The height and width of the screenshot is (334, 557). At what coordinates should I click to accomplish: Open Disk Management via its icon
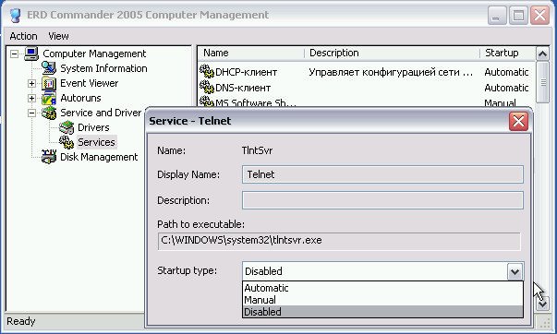(x=49, y=157)
